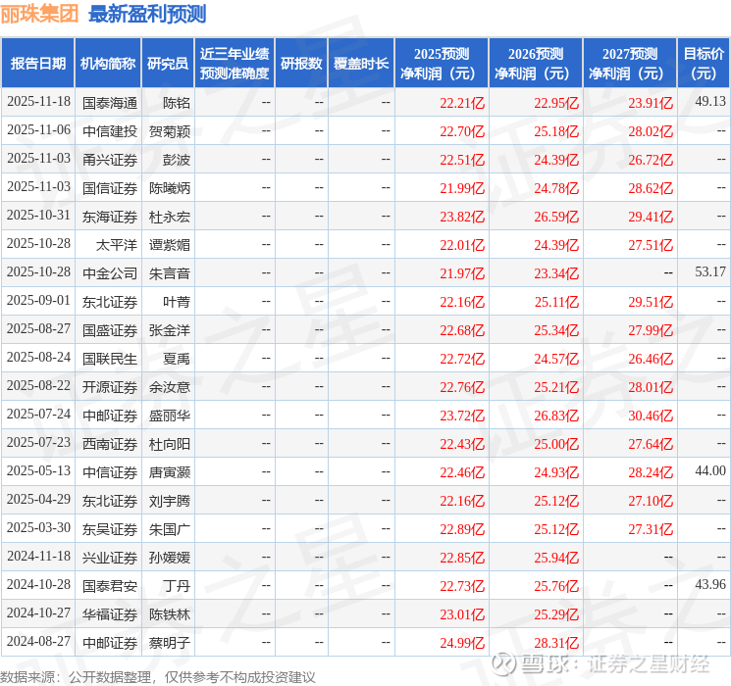
Task: Select the 国盛证券 institution cell
Action: pyautogui.click(x=110, y=330)
